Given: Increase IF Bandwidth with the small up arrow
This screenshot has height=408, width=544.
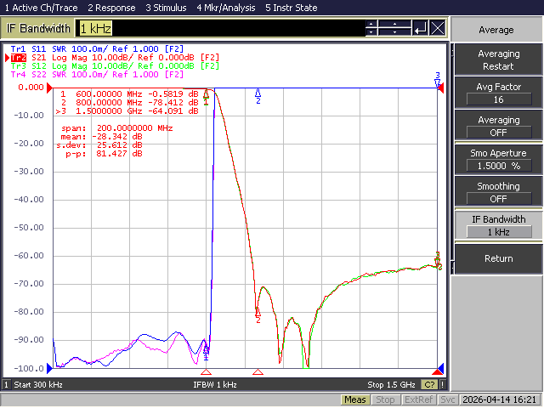Looking at the screenshot, I should point(371,24).
